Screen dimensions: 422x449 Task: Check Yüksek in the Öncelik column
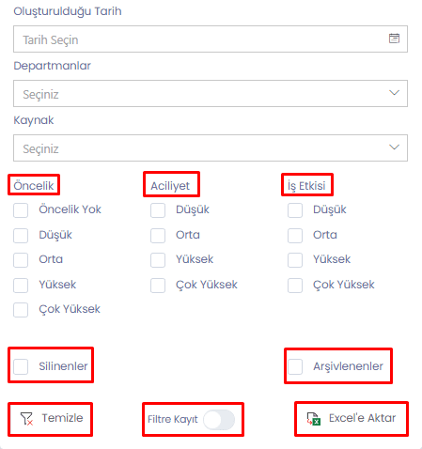pyautogui.click(x=21, y=286)
